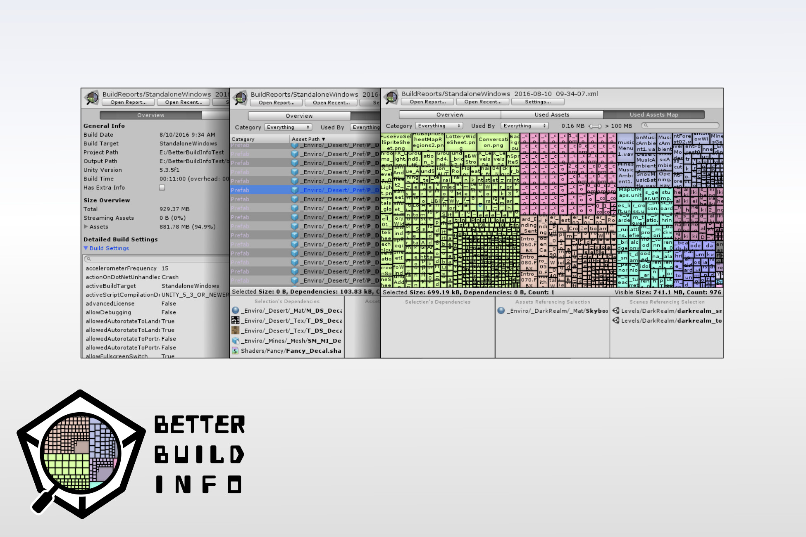The height and width of the screenshot is (537, 806).
Task: Click the actionOnDotNetUnhandled Crash row
Action: (156, 277)
